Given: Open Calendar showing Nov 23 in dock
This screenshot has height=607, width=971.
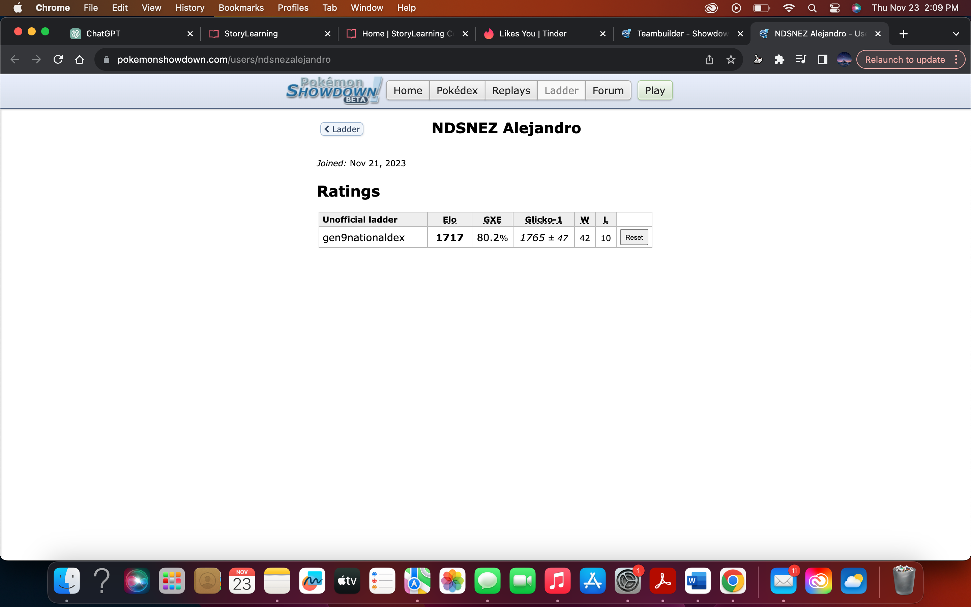Looking at the screenshot, I should [242, 580].
